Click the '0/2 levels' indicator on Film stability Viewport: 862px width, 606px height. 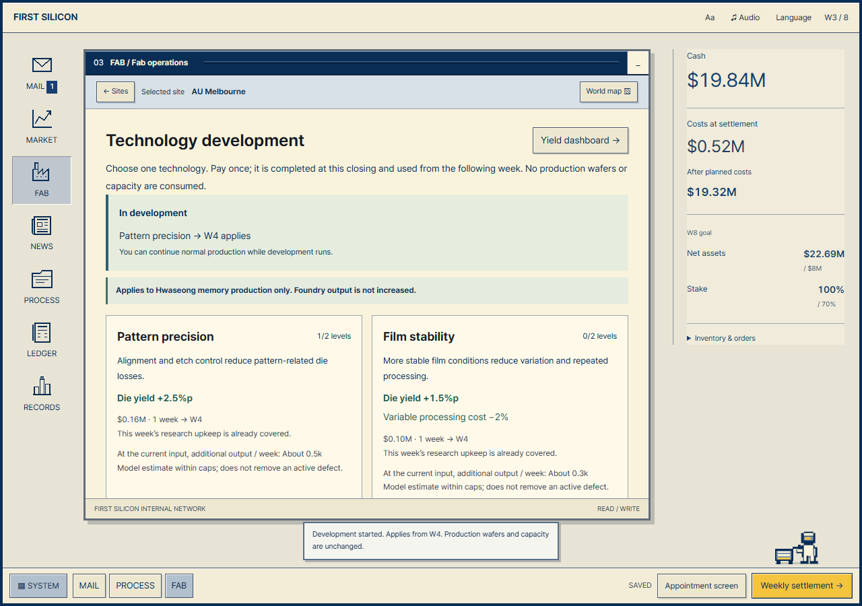click(600, 336)
